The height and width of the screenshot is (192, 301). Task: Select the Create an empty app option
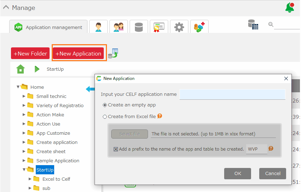tap(105, 105)
